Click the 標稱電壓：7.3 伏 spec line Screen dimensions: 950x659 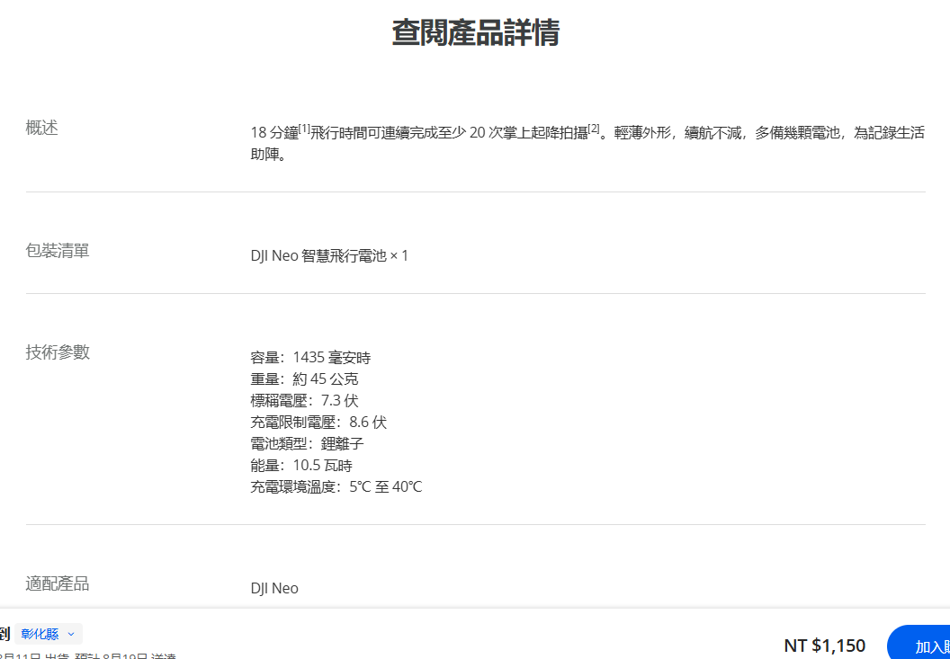(x=305, y=401)
